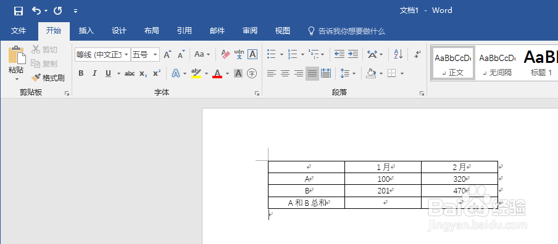Screen dimensions: 558x244
Task: Click the Sort A-Z icon
Action: pos(398,54)
